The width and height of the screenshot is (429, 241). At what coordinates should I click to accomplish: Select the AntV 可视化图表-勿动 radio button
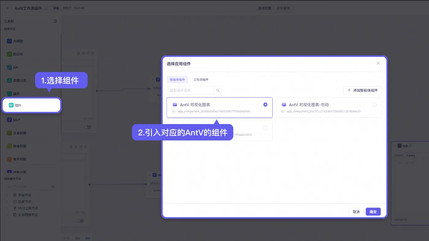374,105
